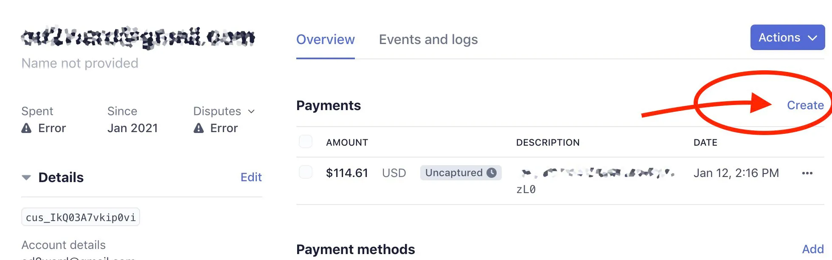Toggle the select-all payments checkbox
Screen dimensions: 832x260
tap(306, 141)
